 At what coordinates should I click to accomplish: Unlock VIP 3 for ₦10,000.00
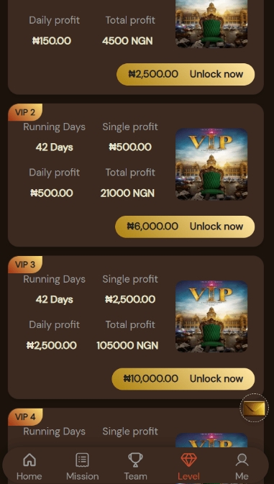[x=183, y=379]
